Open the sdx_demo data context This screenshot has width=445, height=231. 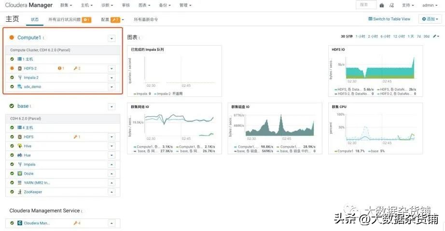coord(32,87)
